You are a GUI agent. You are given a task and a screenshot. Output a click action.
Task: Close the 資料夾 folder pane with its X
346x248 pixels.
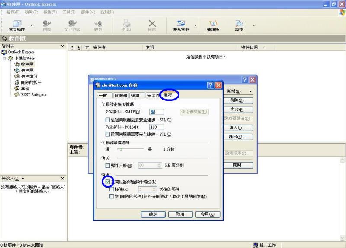coord(62,46)
